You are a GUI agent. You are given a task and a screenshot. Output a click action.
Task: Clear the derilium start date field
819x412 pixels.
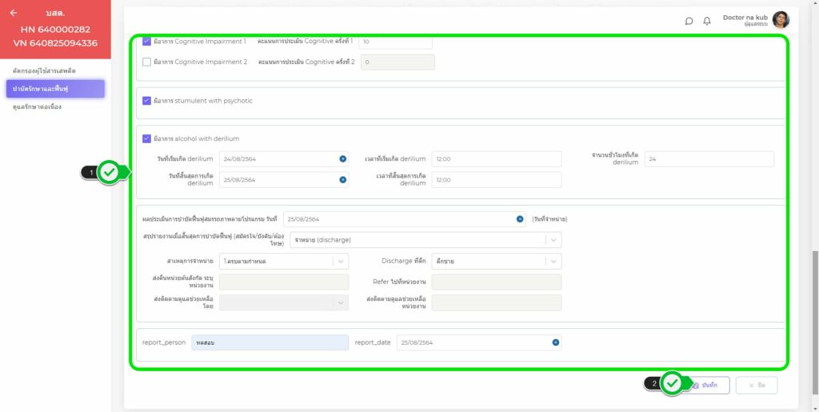[342, 159]
